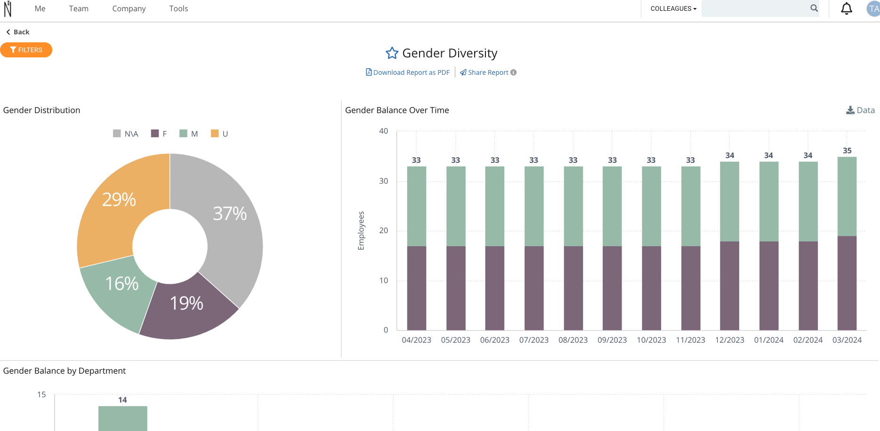Toggle the M legend entry
The height and width of the screenshot is (431, 880).
(x=188, y=134)
